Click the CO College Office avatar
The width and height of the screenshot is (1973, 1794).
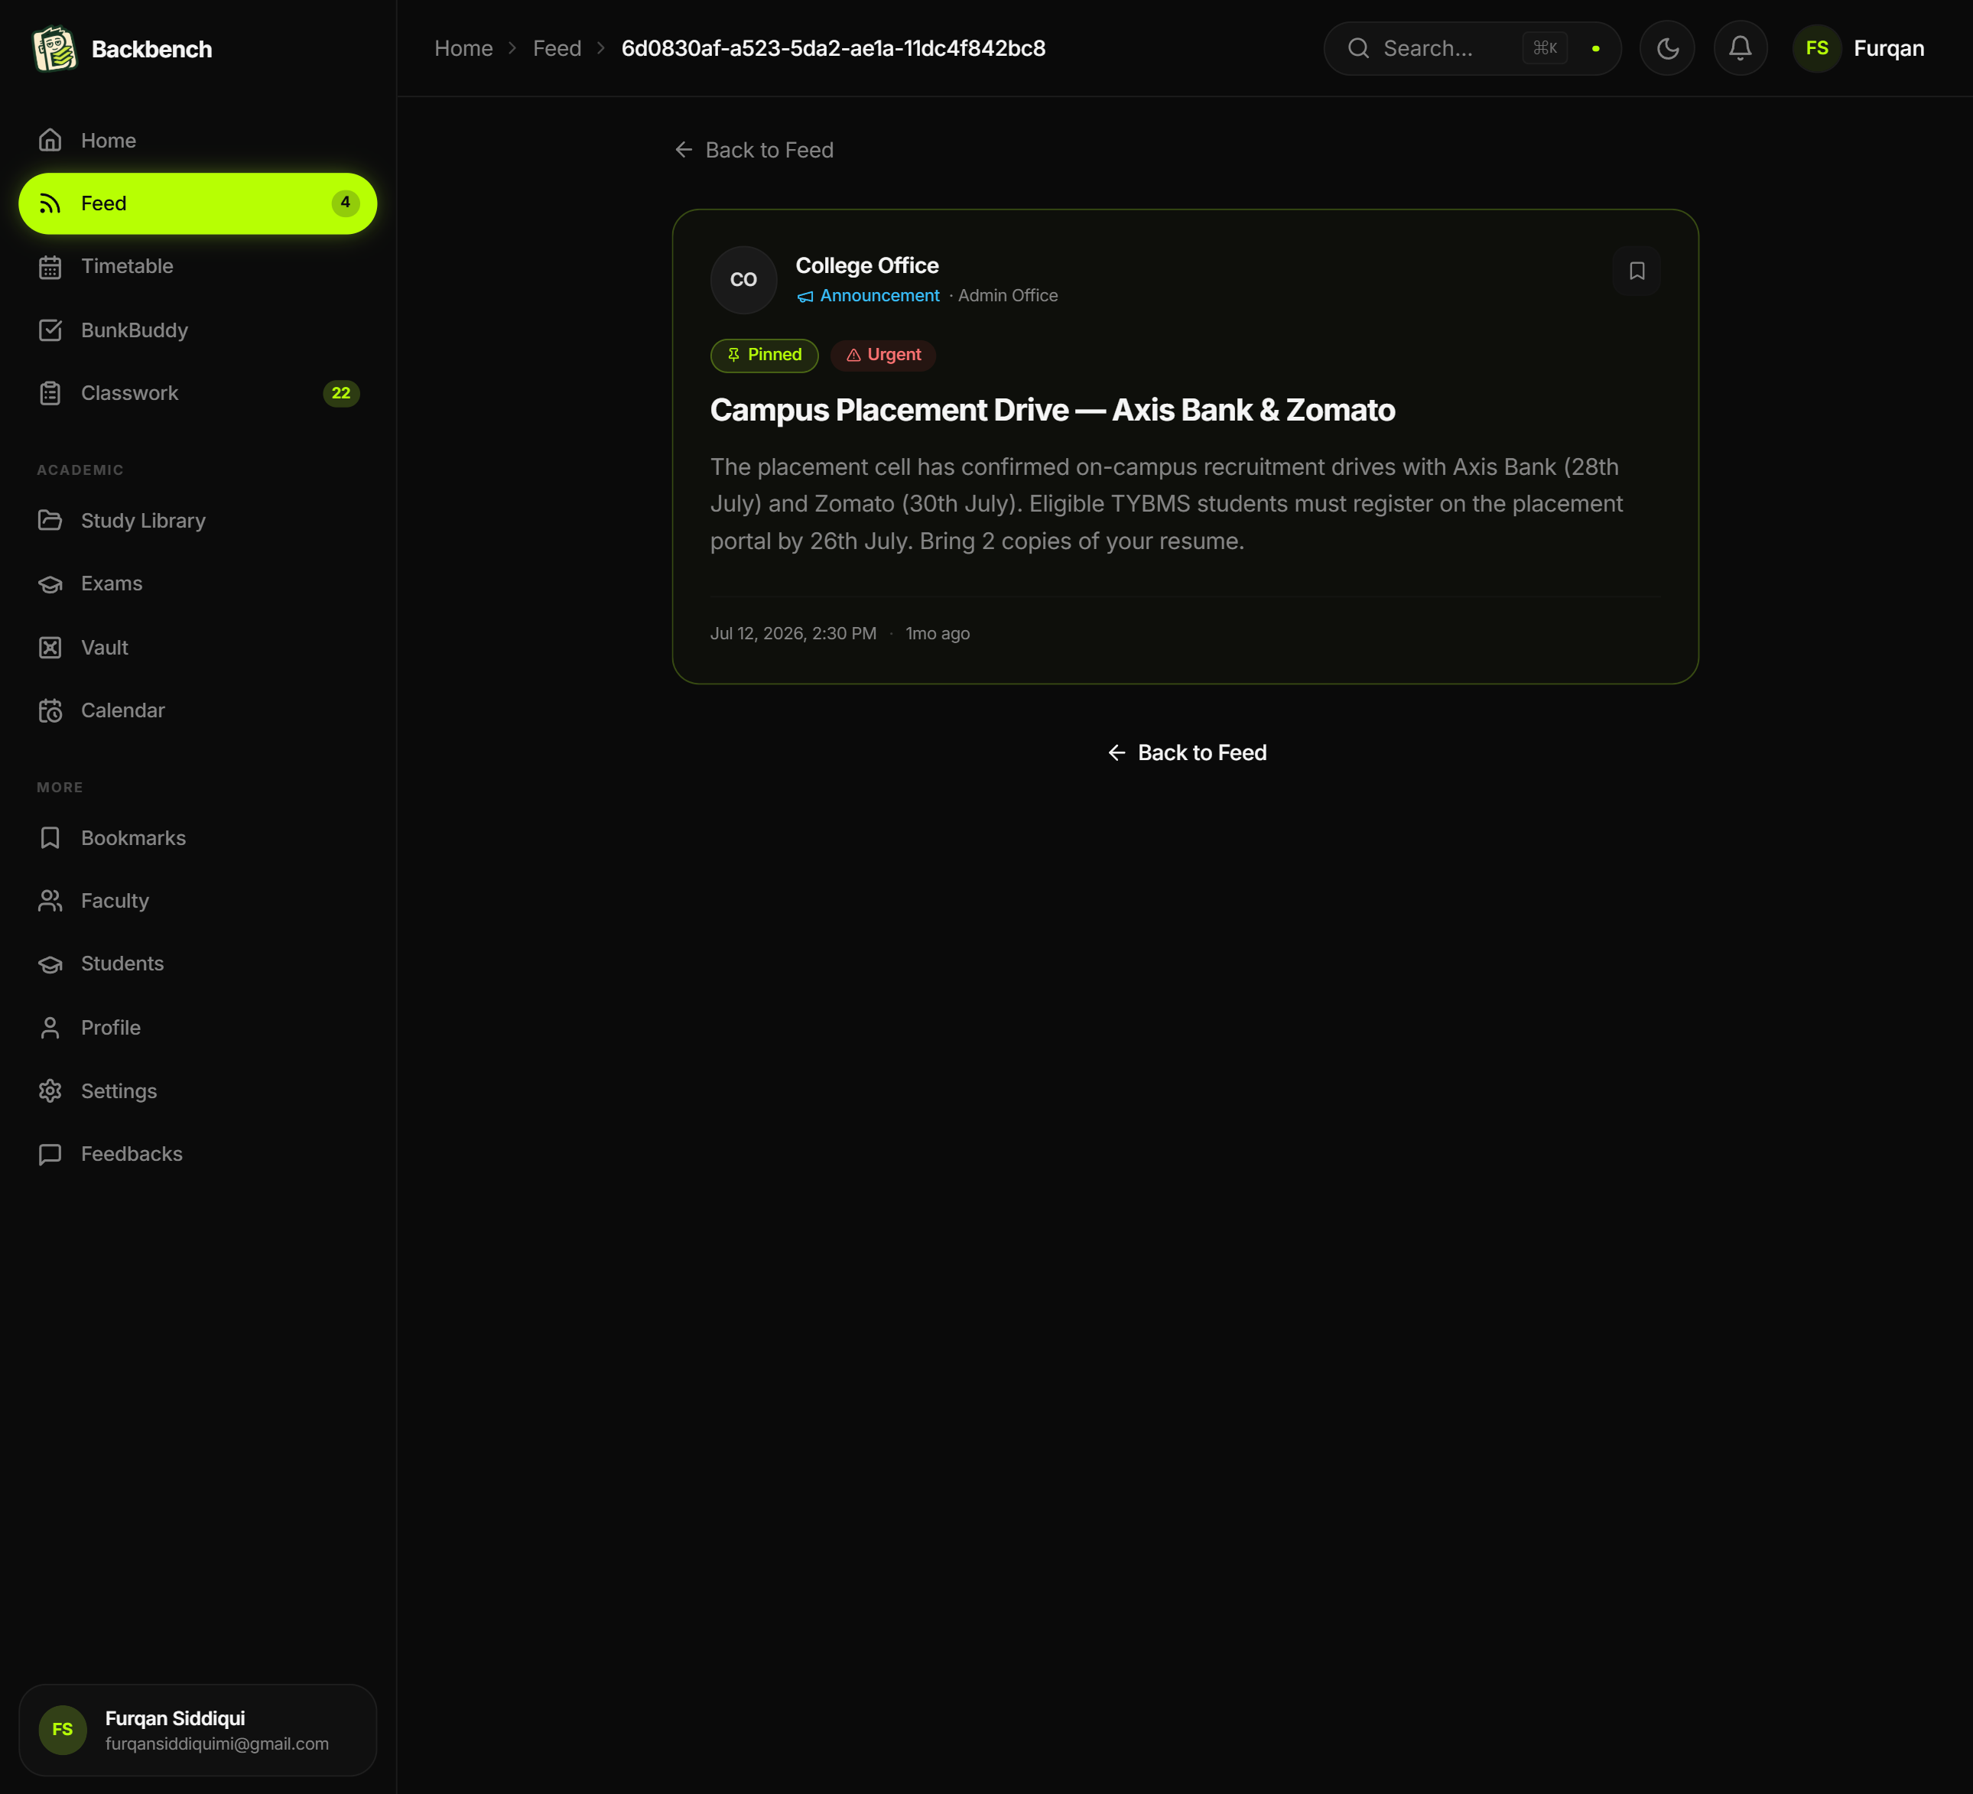pyautogui.click(x=744, y=280)
